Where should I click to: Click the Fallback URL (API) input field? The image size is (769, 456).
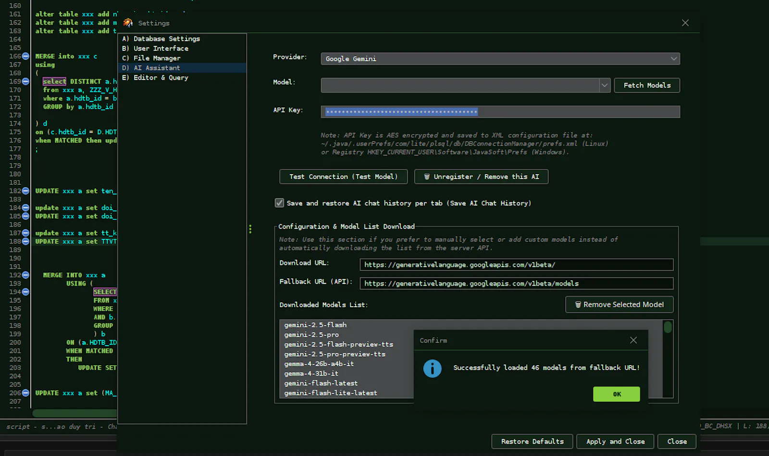[516, 284]
